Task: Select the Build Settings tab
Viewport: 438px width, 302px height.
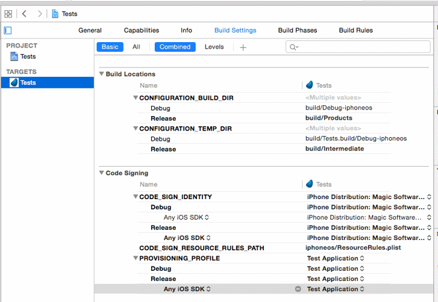Action: coord(235,30)
